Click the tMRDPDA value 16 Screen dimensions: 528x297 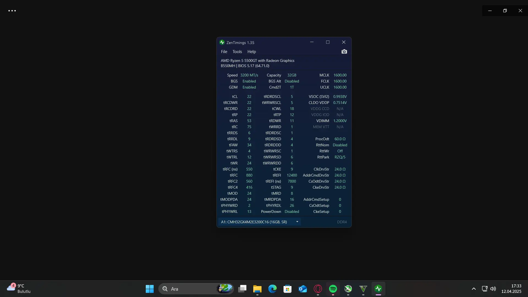(x=292, y=199)
